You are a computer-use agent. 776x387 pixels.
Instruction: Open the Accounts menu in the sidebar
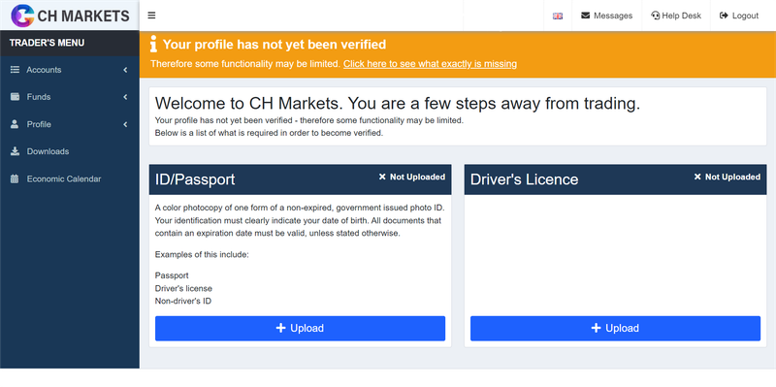coord(69,70)
